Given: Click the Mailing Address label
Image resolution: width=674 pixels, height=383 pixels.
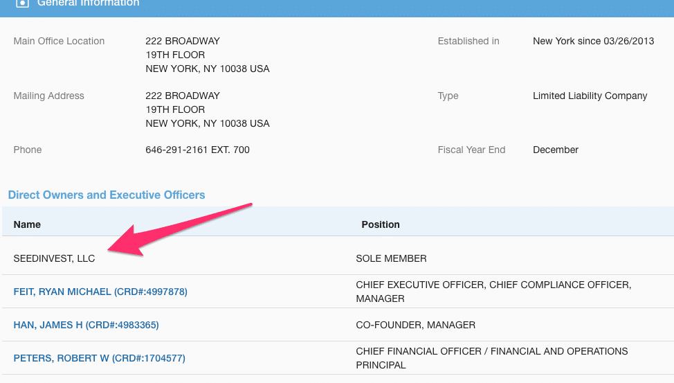Looking at the screenshot, I should (x=48, y=96).
